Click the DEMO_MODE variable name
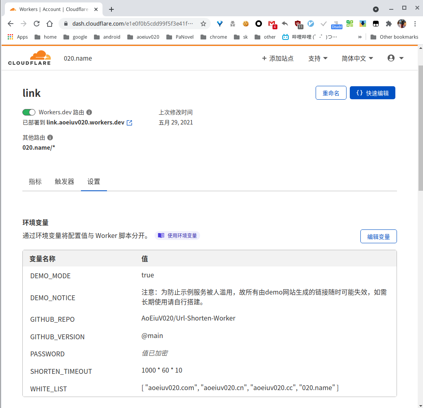 50,276
